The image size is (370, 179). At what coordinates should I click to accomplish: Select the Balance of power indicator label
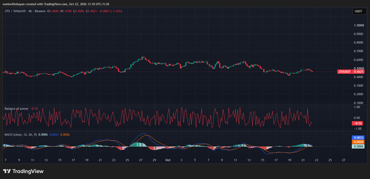coord(17,108)
